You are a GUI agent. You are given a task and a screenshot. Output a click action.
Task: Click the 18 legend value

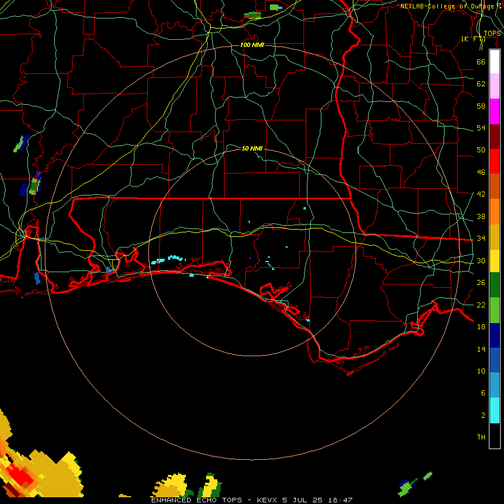[481, 327]
